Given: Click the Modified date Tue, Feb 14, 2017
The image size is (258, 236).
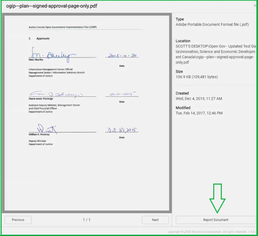Looking at the screenshot, I should coord(199,113).
